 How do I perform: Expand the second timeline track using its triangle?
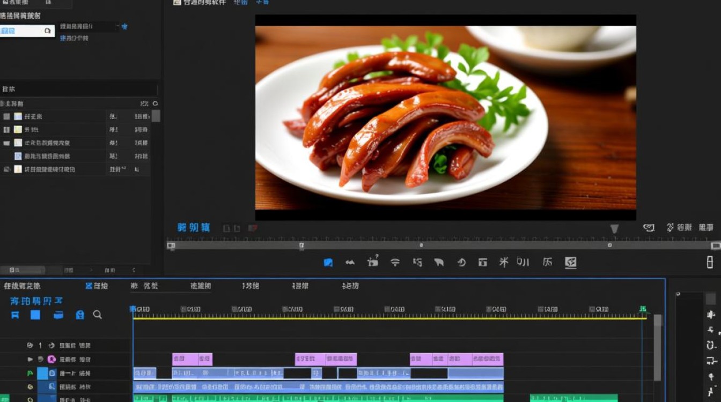[x=30, y=360]
